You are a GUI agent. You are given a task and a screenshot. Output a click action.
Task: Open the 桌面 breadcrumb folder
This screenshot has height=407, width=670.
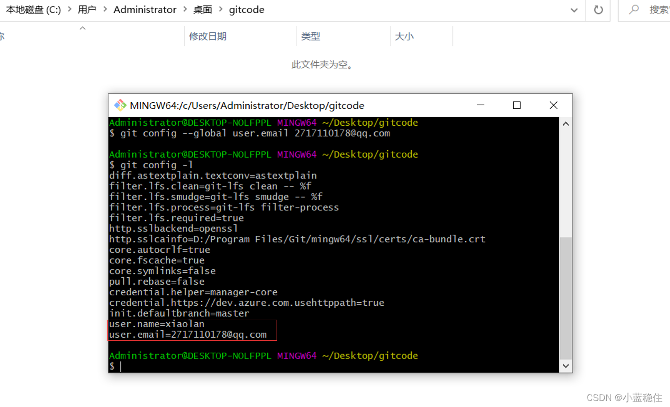click(x=203, y=9)
